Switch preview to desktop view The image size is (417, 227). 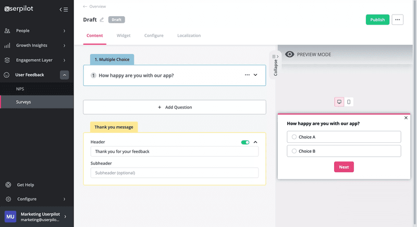click(339, 102)
